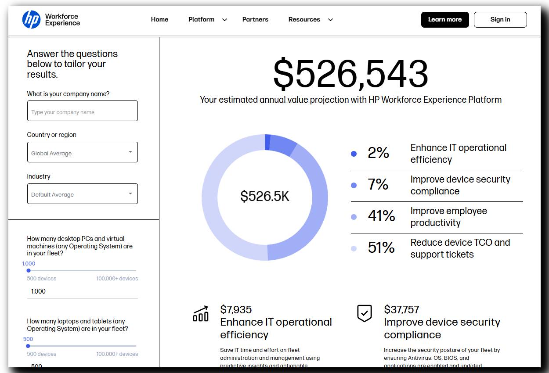Screen dimensions: 549x373
Task: Click the blue dot beside 2%
Action: [354, 154]
